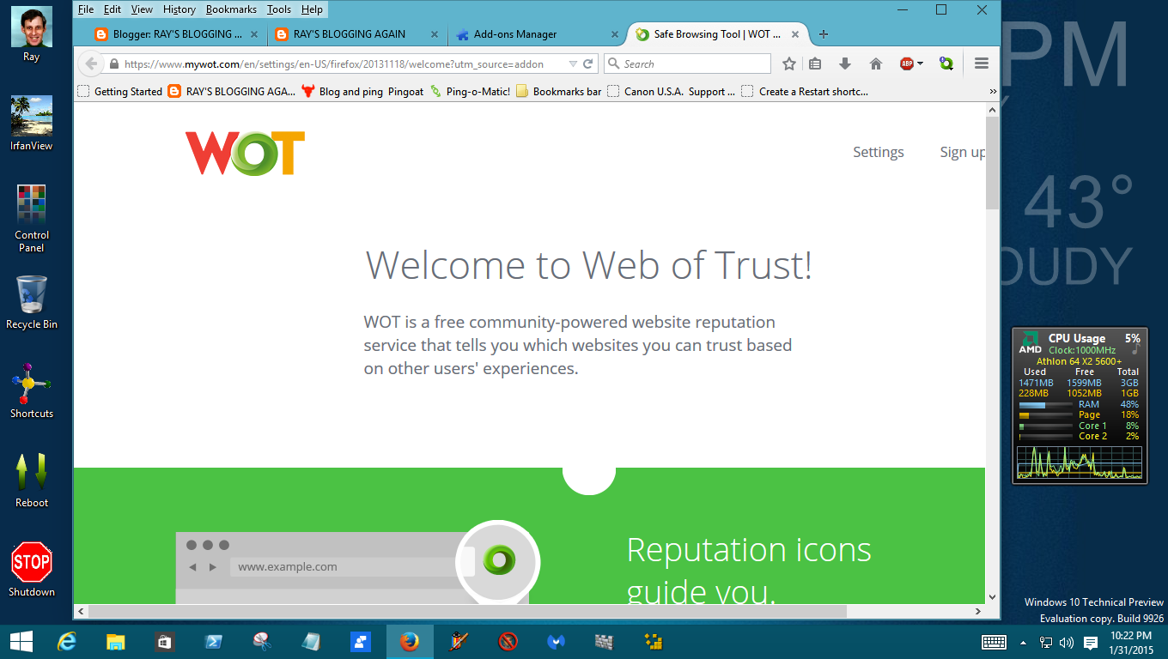Open the volume speaker tray icon
This screenshot has width=1168, height=659.
click(x=1067, y=642)
